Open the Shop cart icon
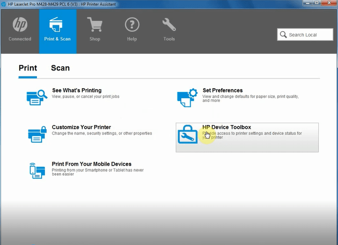338x245 pixels. tap(95, 24)
